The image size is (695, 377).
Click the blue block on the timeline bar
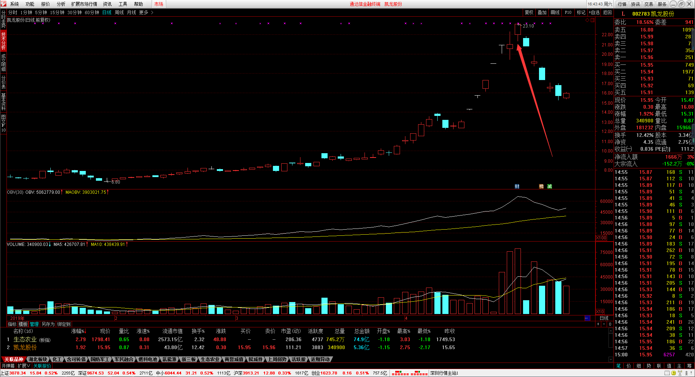coord(587,318)
